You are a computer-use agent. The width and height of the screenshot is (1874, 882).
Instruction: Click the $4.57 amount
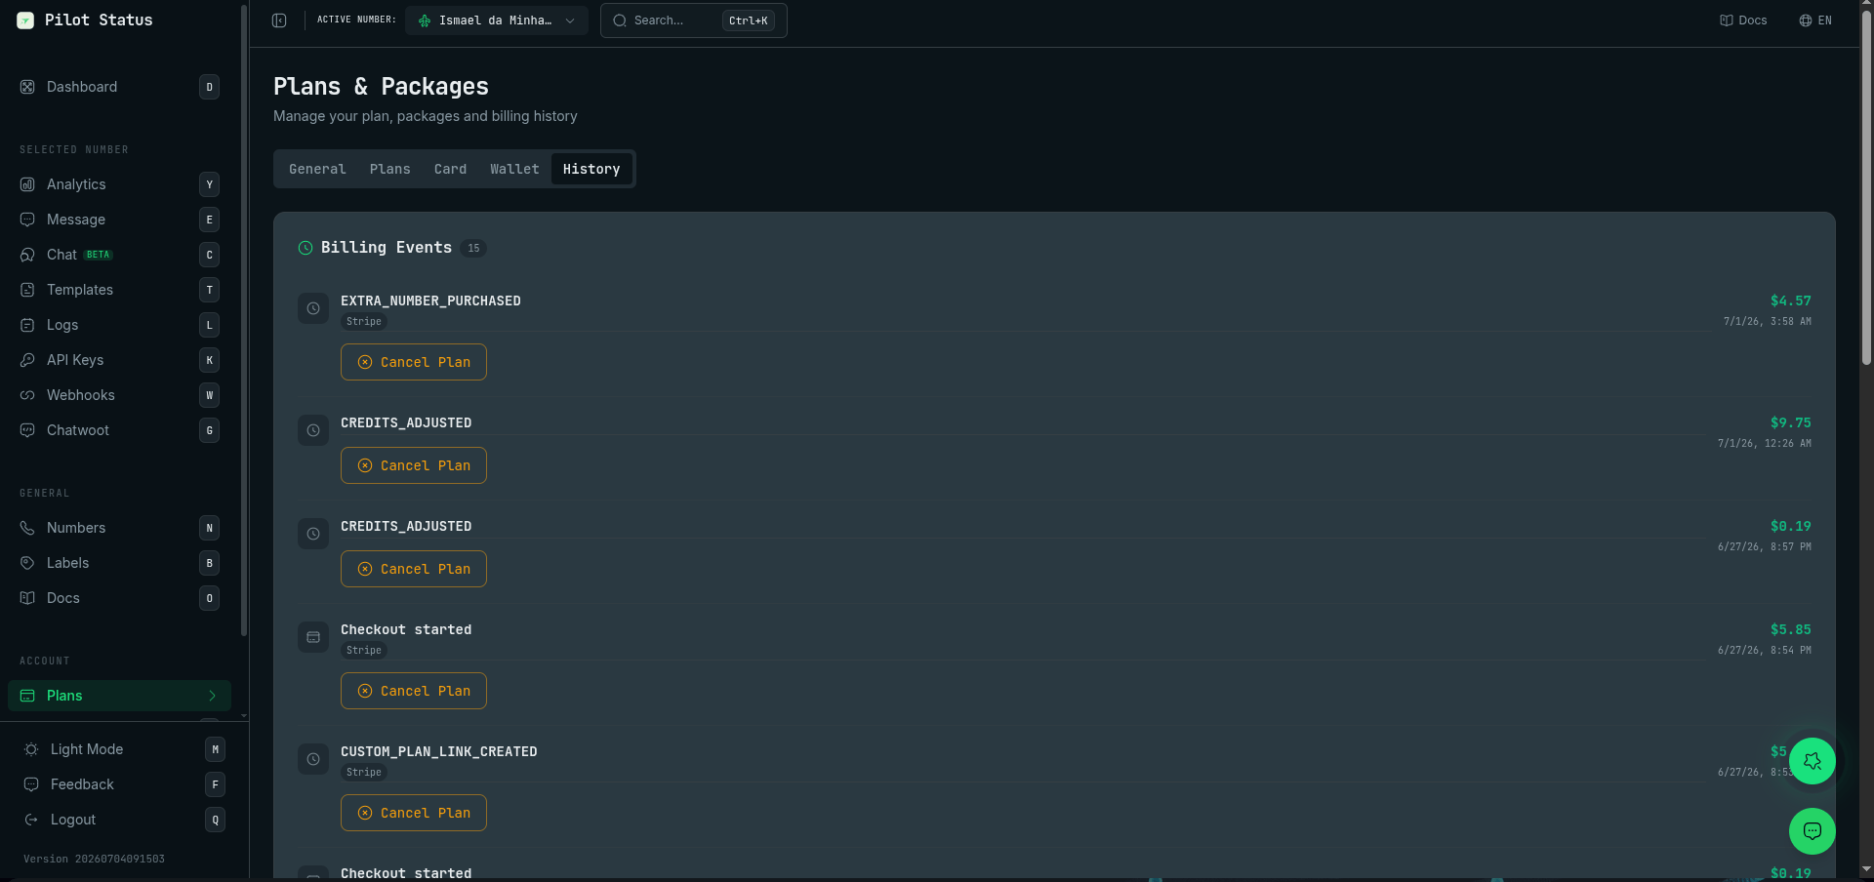tap(1790, 301)
